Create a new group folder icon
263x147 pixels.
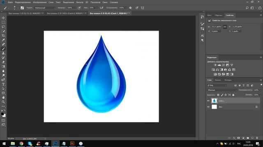pos(248,138)
